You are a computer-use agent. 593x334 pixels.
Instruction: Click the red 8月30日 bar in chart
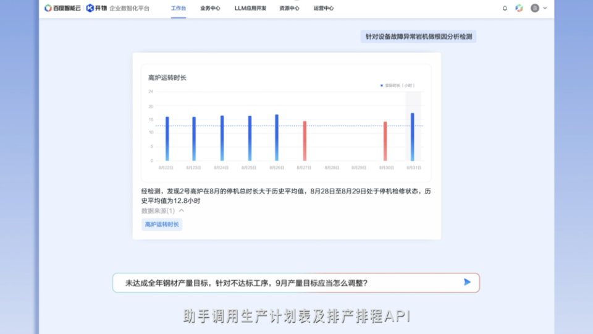point(385,140)
